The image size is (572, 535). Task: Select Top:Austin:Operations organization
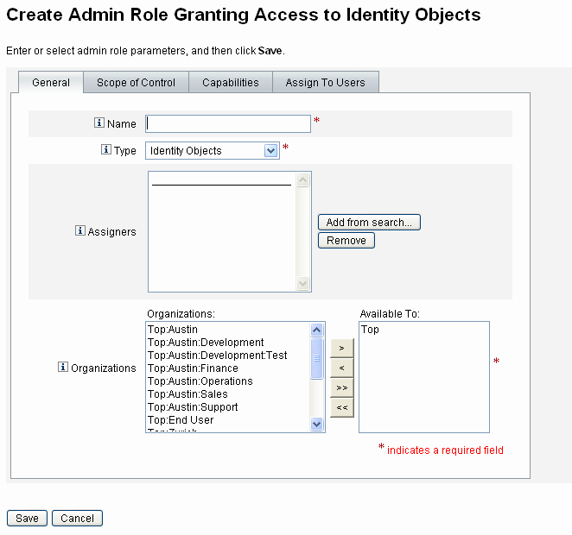point(200,381)
